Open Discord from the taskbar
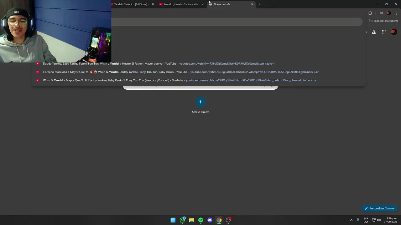This screenshot has height=225, width=401. [x=210, y=220]
